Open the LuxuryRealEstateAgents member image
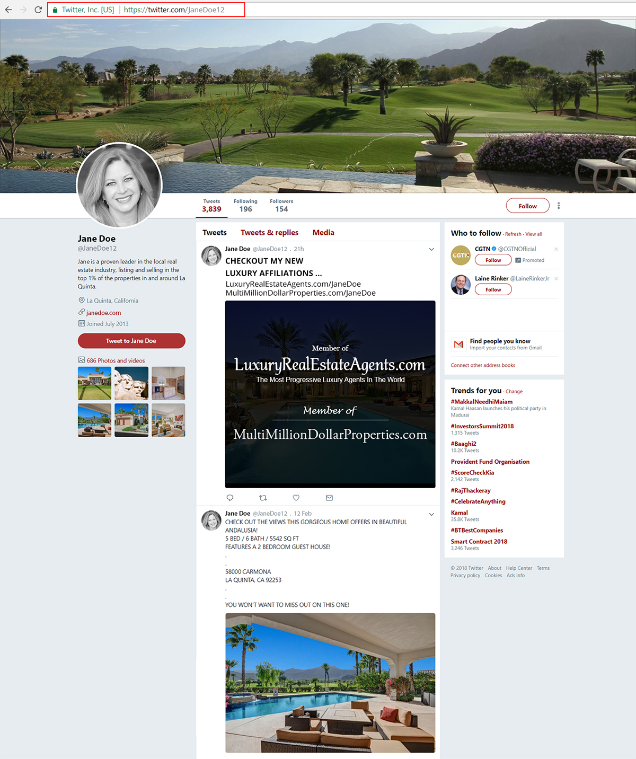 click(330, 394)
